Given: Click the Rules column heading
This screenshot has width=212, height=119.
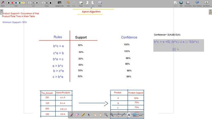Looking at the screenshot, I should click(x=58, y=37).
